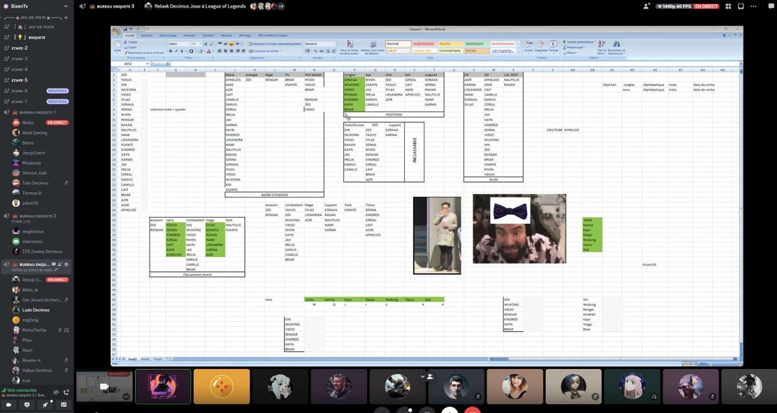This screenshot has width=777, height=413.
Task: Click the Format cells icon
Action: point(553,44)
